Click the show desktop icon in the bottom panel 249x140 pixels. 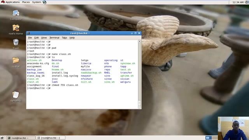click(x=2, y=138)
